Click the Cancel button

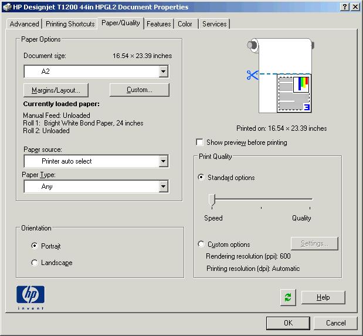(x=335, y=323)
